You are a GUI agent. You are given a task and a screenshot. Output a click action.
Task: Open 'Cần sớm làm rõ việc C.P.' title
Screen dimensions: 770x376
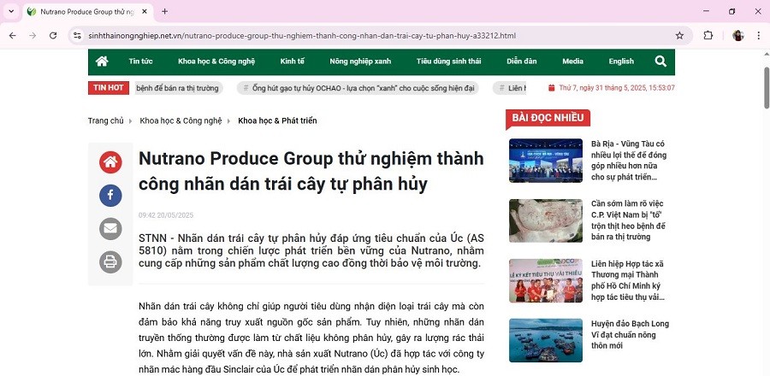coord(629,220)
